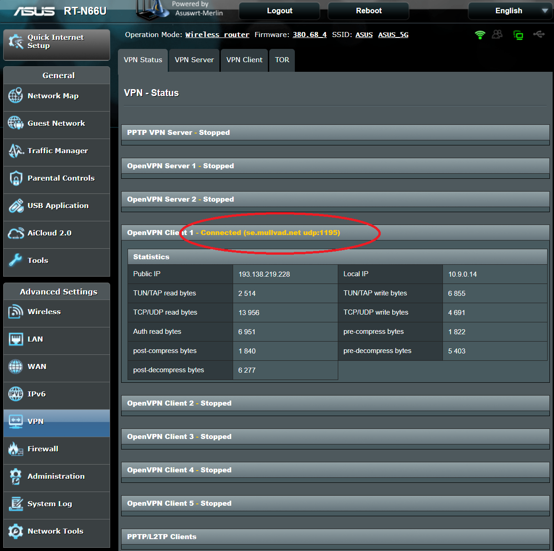Click the wireless signal status icon
The width and height of the screenshot is (554, 551).
click(x=479, y=35)
